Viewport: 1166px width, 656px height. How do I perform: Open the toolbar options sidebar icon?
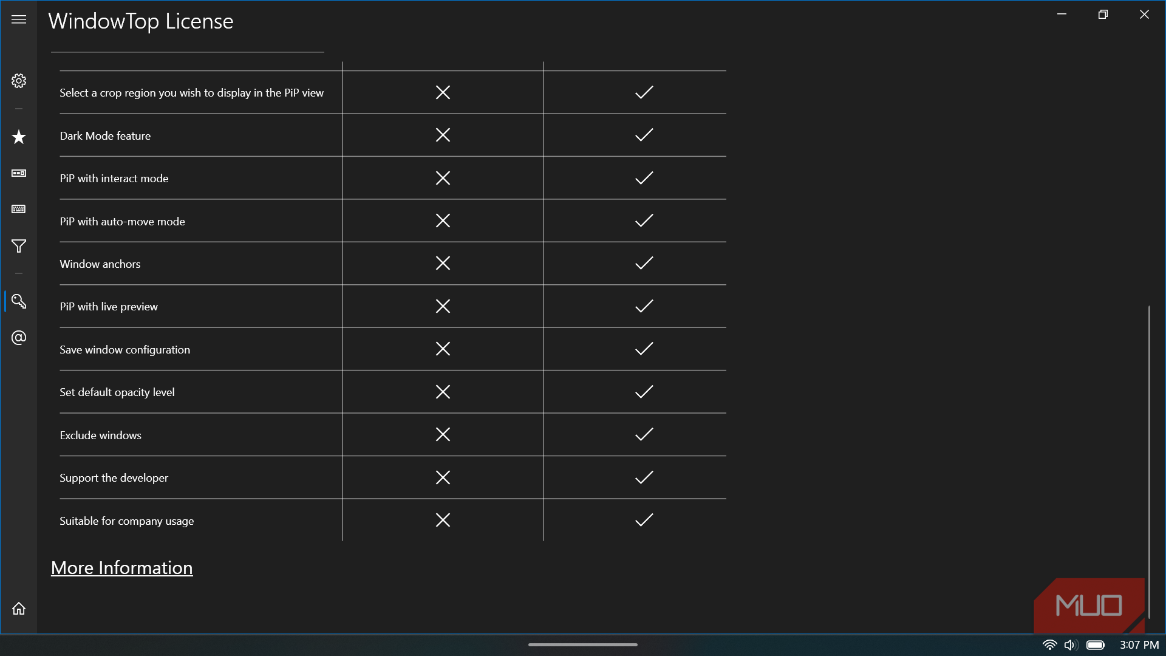coord(19,173)
